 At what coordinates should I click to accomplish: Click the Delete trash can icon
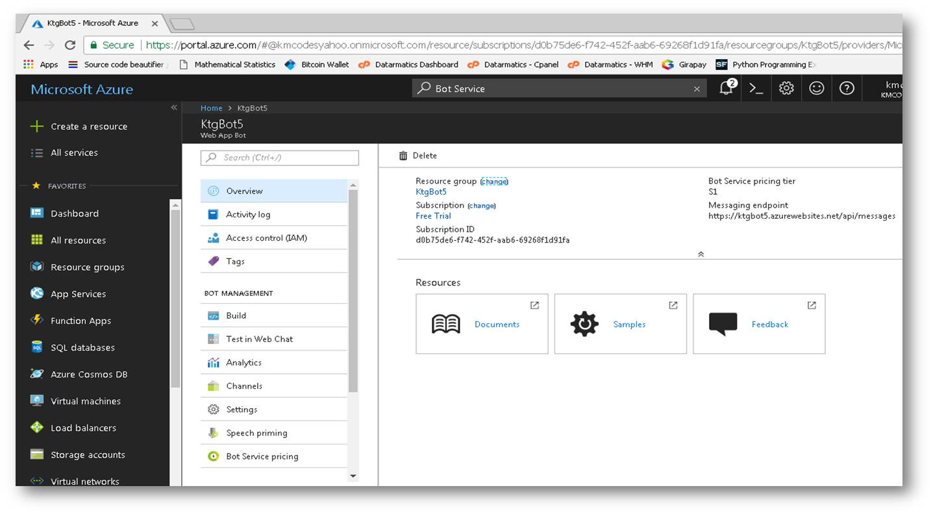pyautogui.click(x=403, y=156)
